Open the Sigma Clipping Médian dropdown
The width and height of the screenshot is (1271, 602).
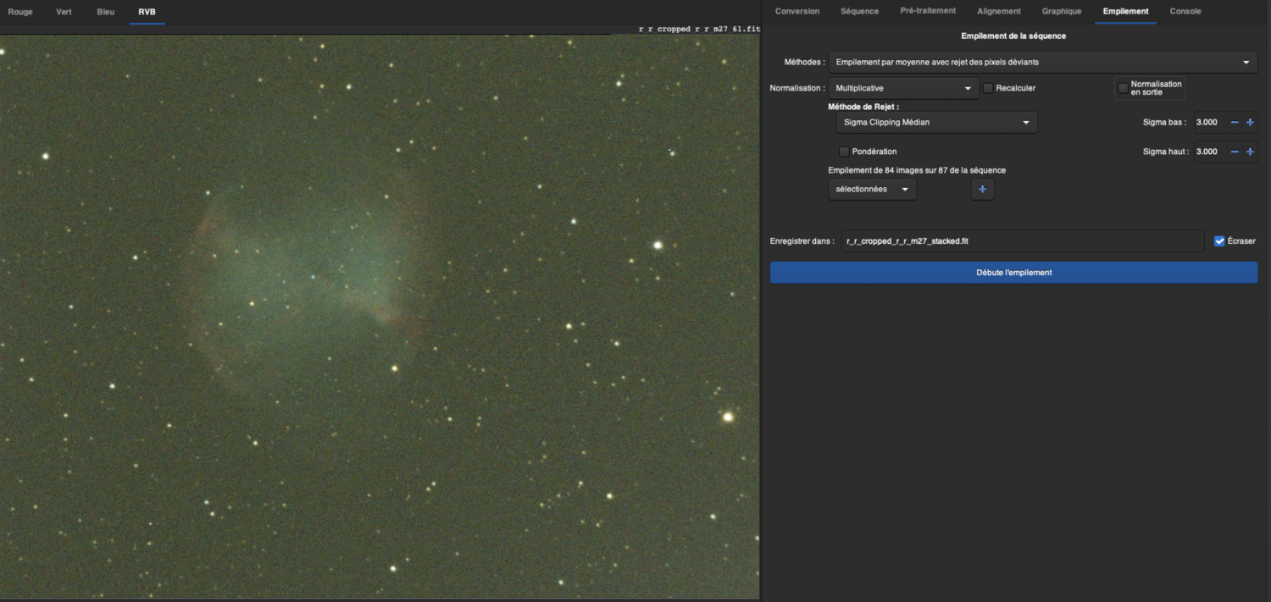click(x=935, y=123)
